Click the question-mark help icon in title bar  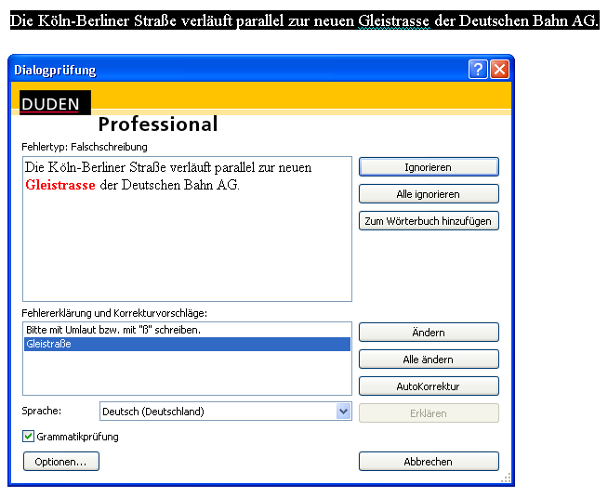coord(478,70)
